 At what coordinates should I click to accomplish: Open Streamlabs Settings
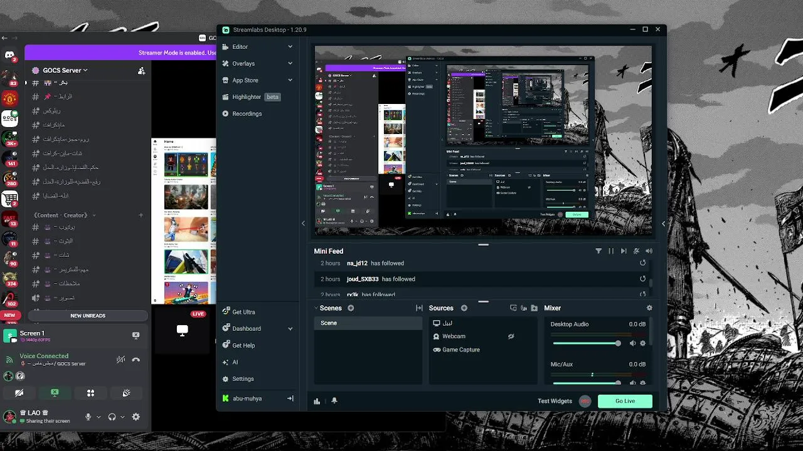[x=238, y=379]
